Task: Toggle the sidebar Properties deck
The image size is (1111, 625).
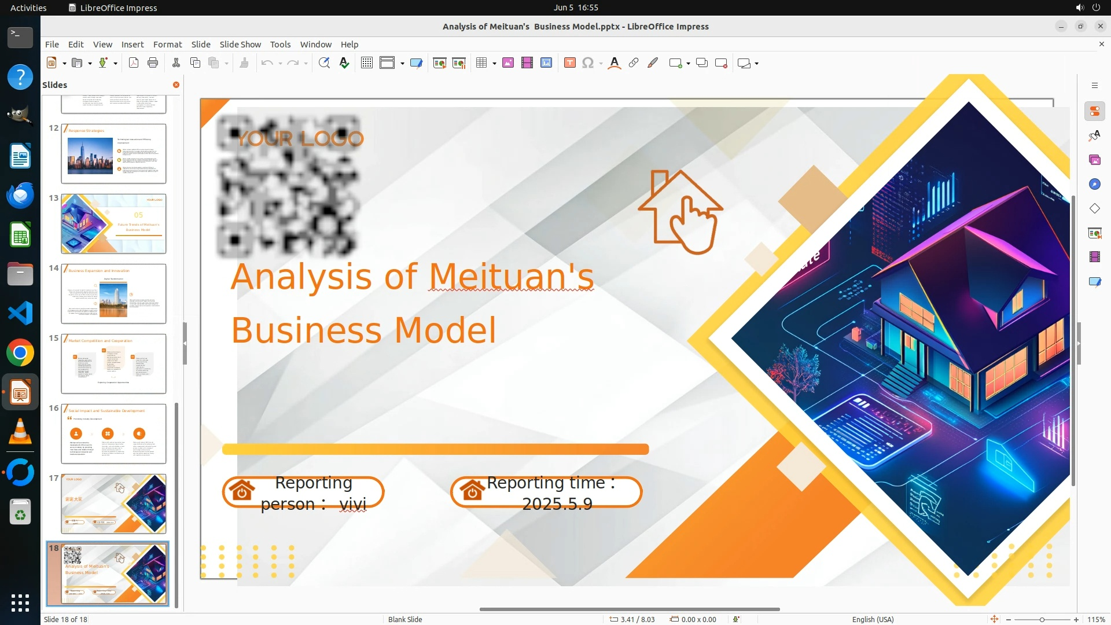Action: tap(1094, 111)
